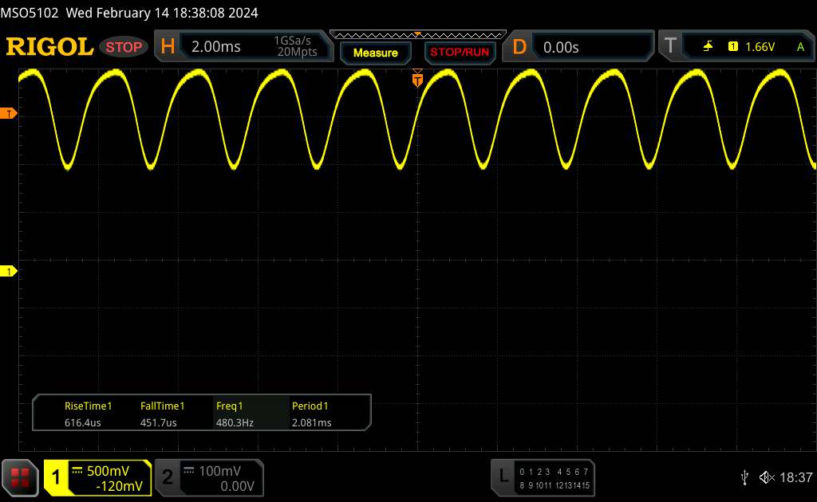Open the horizontal timebase H menu
The image size is (817, 502).
tap(168, 47)
